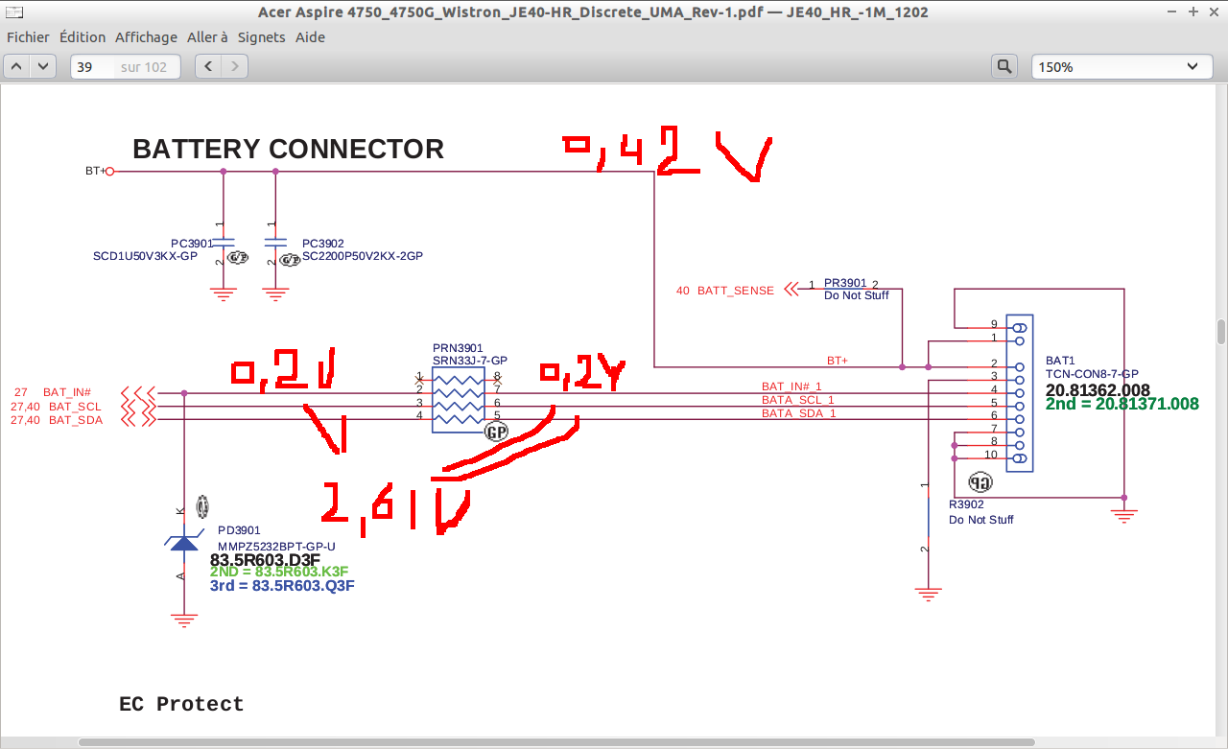Click the part number 83.5R603.D3F

265,560
